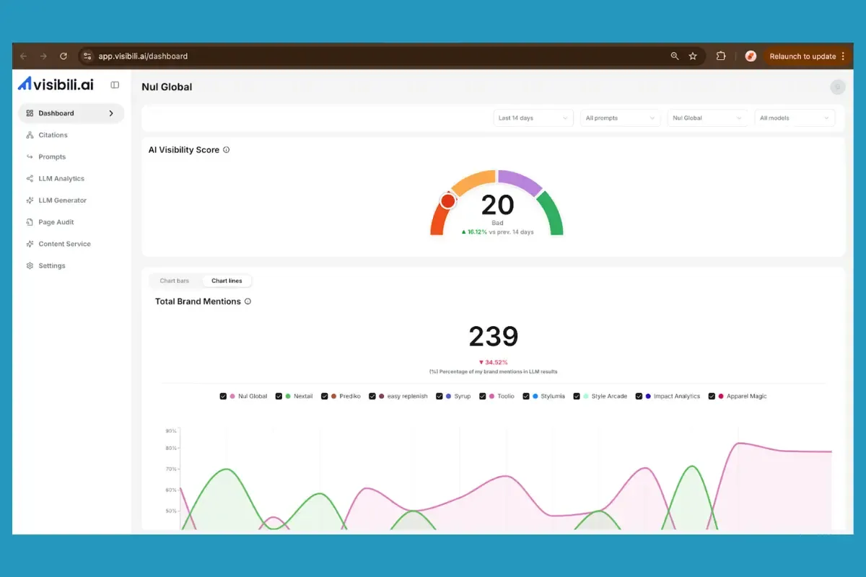Viewport: 866px width, 577px height.
Task: Click info icon beside AI Visibility Score
Action: [226, 150]
